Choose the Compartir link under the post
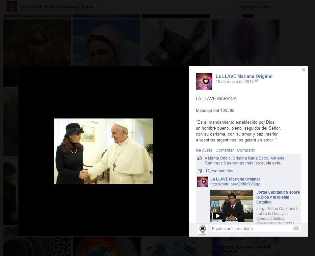Image resolution: width=315 pixels, height=256 pixels. [x=246, y=150]
